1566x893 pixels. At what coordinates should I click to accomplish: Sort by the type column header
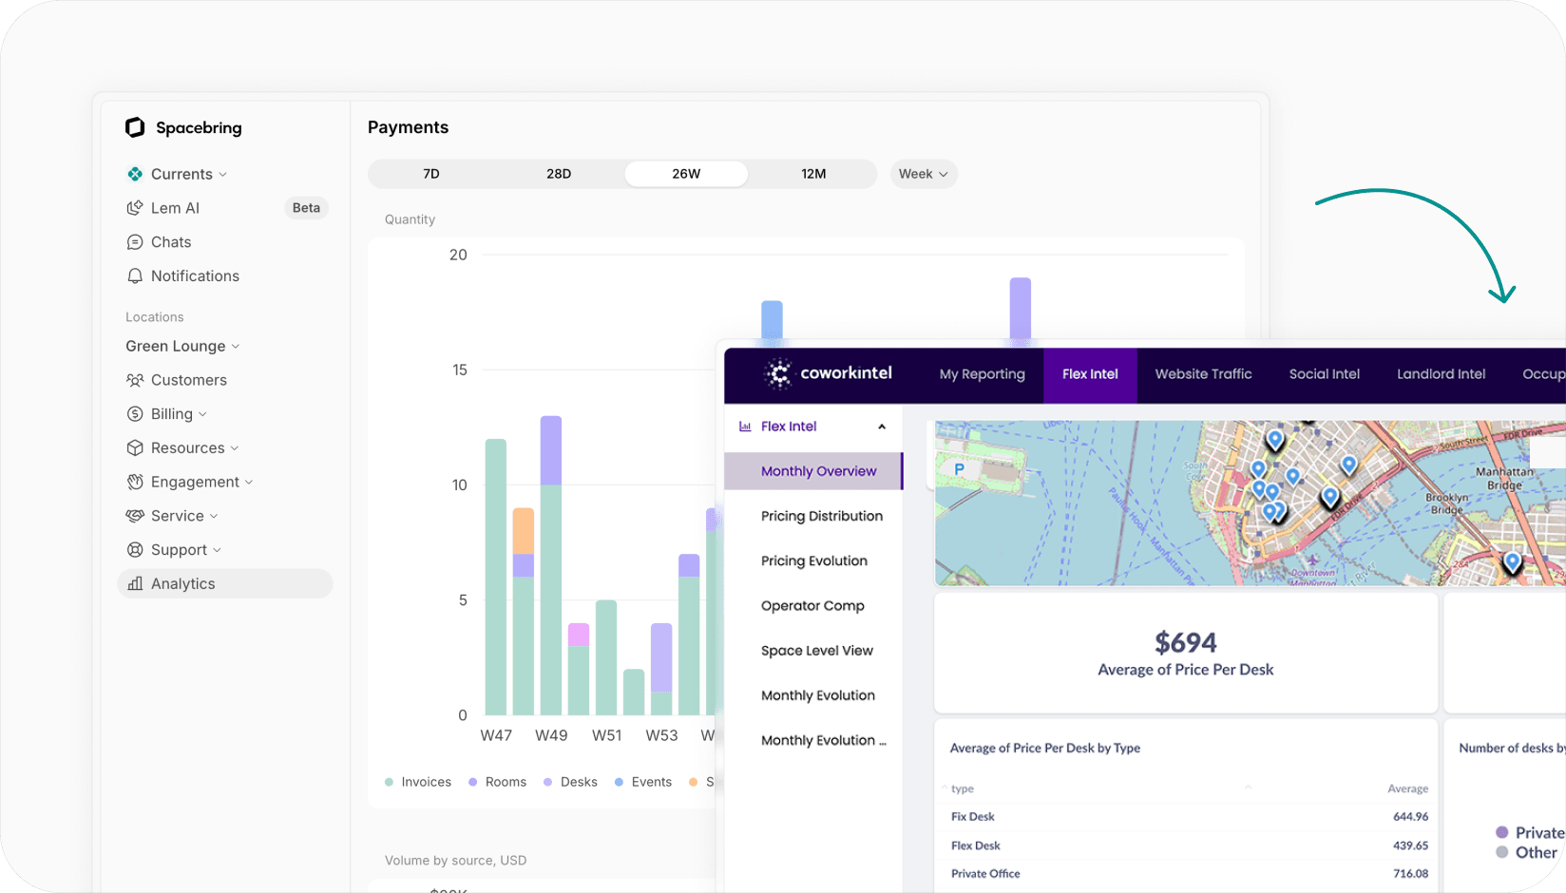point(963,788)
